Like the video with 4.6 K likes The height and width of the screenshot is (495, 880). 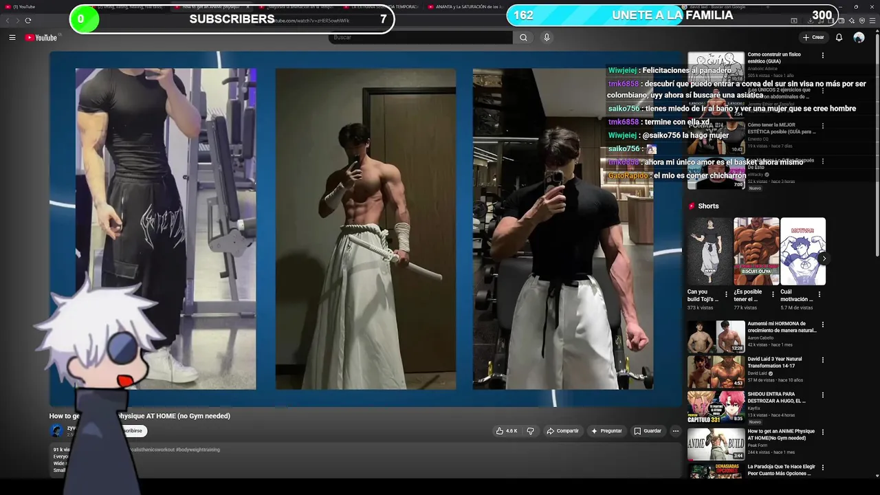pyautogui.click(x=507, y=431)
